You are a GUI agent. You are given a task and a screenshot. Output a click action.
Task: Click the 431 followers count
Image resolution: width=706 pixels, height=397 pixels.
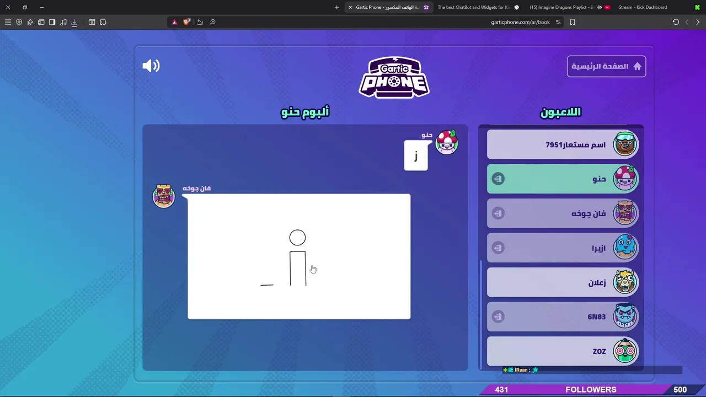pyautogui.click(x=501, y=389)
